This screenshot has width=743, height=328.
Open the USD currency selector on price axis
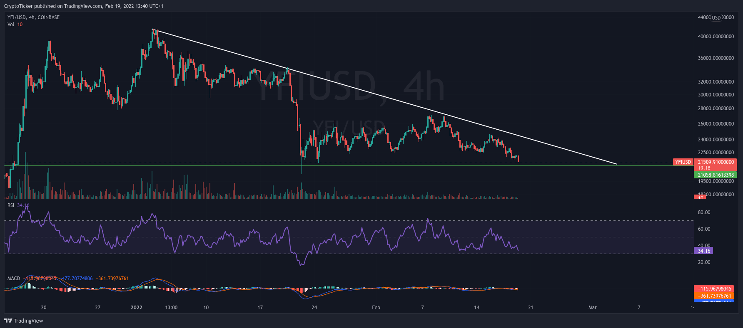(716, 17)
